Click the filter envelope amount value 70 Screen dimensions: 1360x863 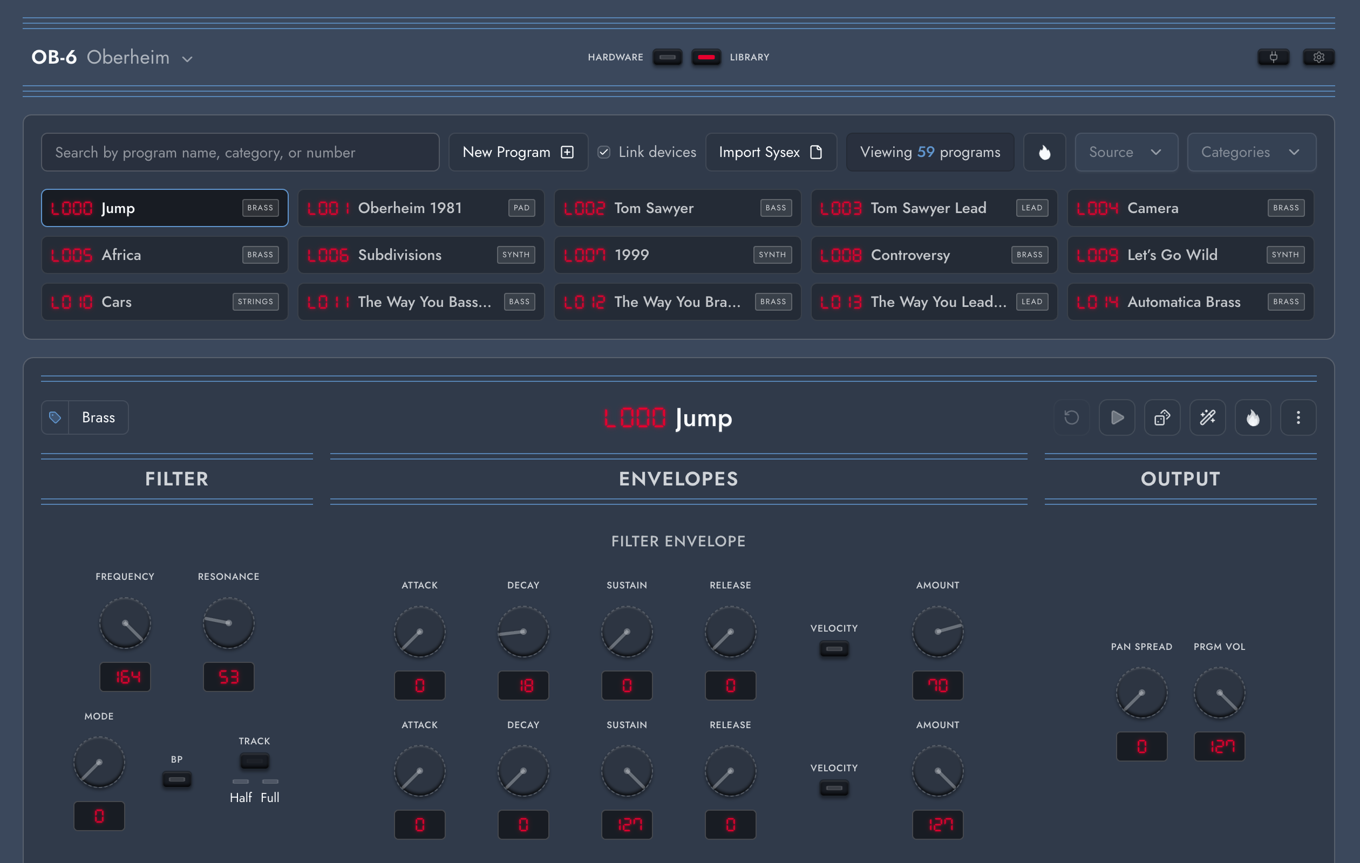(x=937, y=685)
